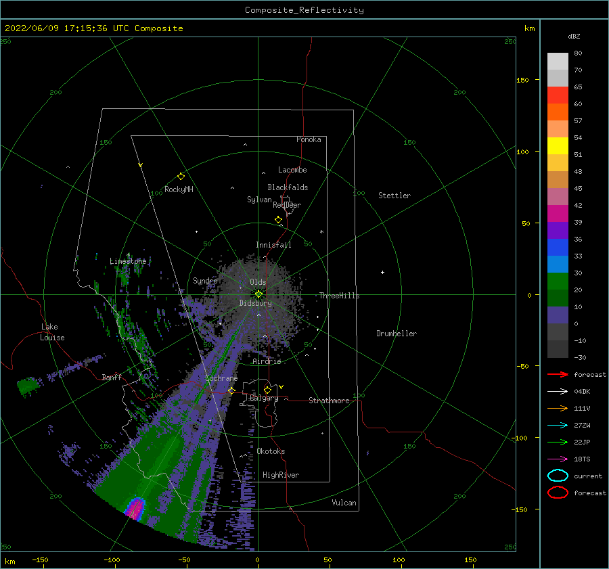Click the Drumheller label

point(397,334)
